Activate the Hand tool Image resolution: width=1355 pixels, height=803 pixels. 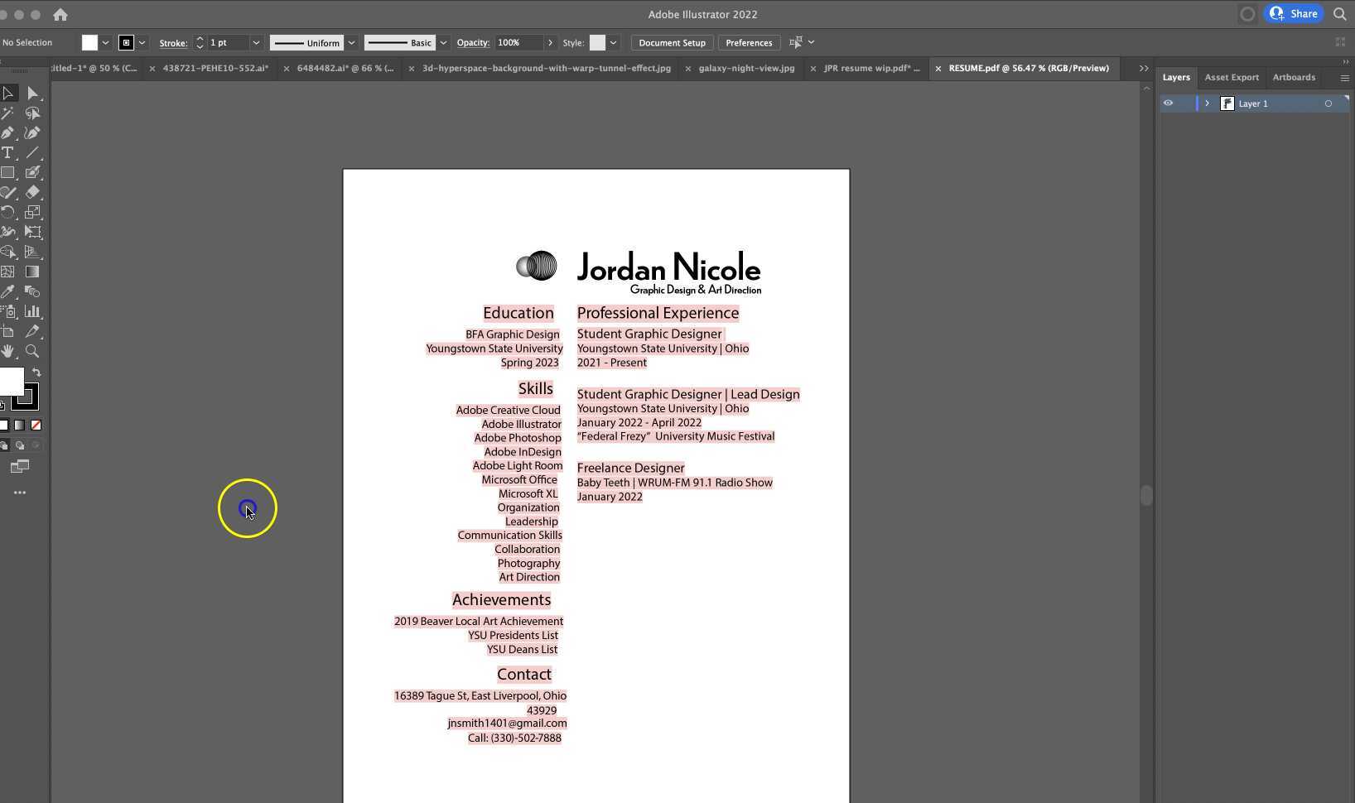click(8, 351)
